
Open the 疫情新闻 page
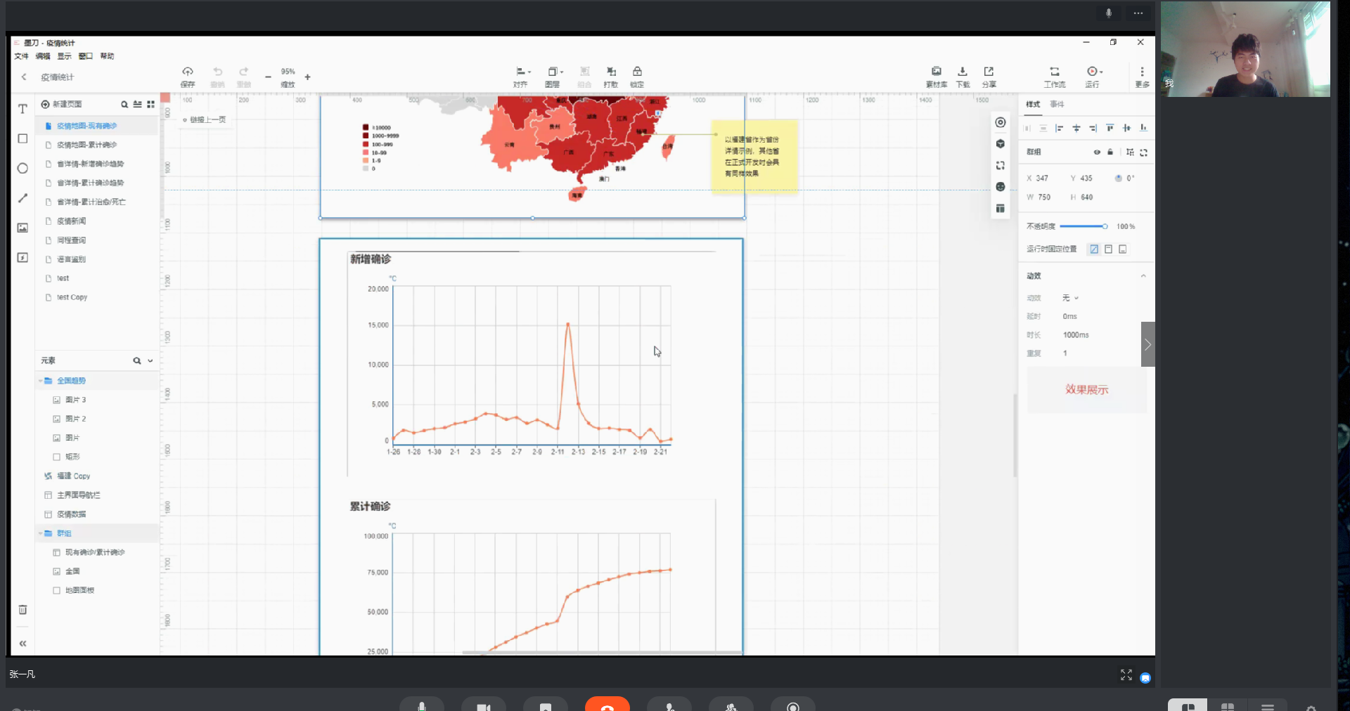click(71, 221)
